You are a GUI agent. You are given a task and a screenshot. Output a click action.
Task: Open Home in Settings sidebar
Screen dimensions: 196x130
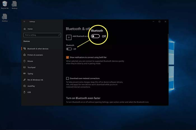tap(30, 29)
